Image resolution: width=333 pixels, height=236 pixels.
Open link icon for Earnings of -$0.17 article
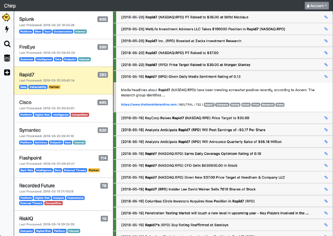point(326,130)
